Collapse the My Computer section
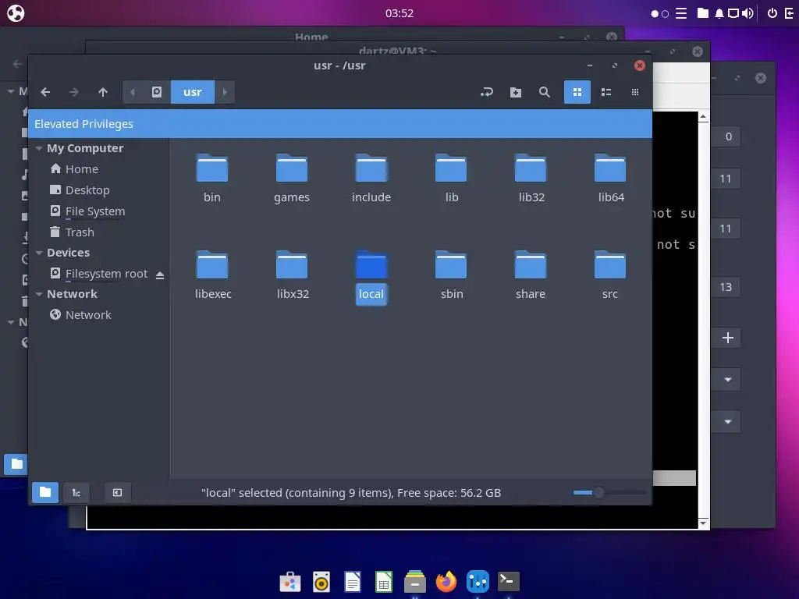The width and height of the screenshot is (799, 599). click(39, 148)
